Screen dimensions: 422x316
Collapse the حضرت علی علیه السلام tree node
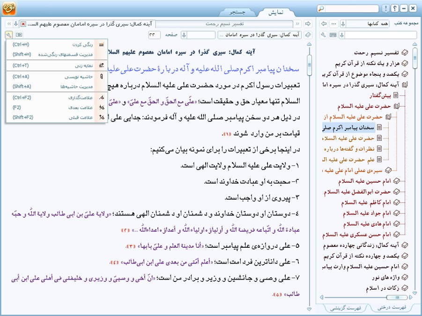[x=396, y=107]
